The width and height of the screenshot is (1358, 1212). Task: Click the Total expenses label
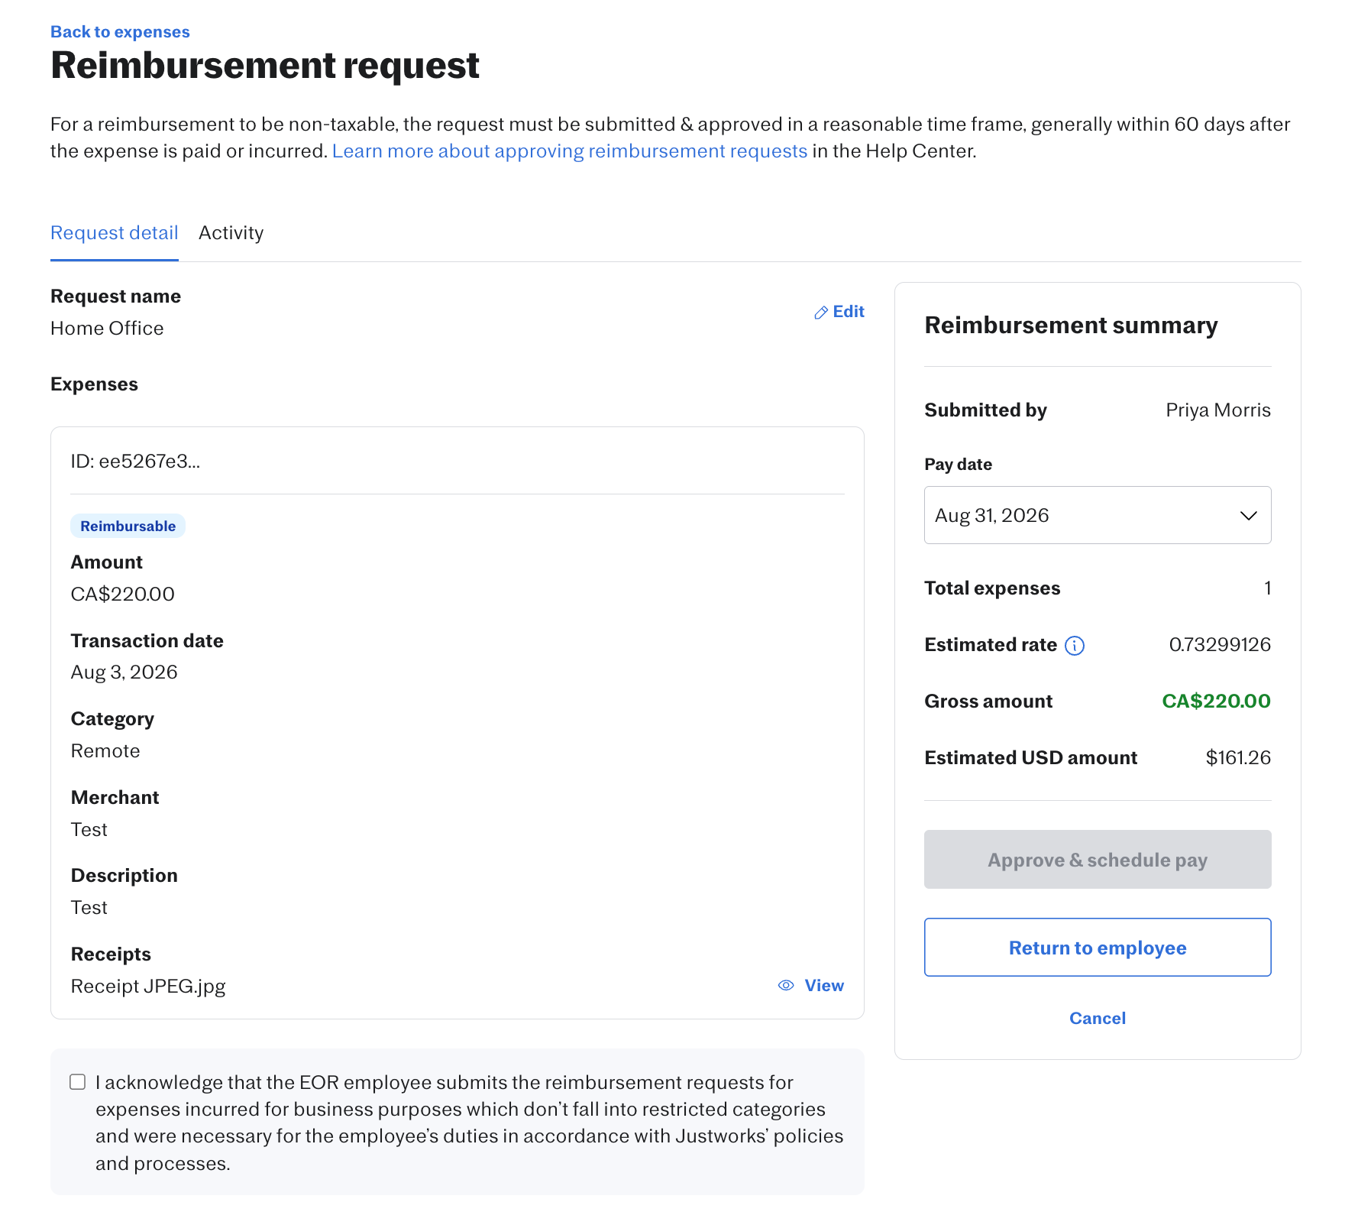992,588
